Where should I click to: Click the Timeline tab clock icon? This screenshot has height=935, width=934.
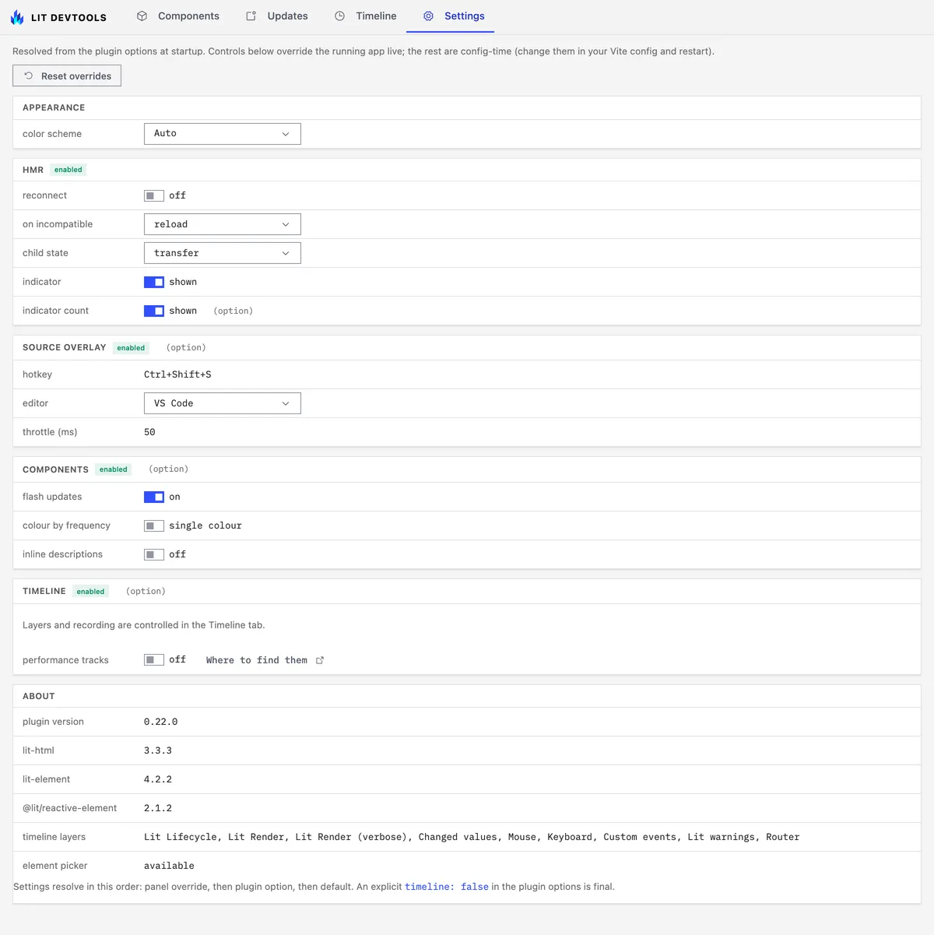pyautogui.click(x=340, y=16)
